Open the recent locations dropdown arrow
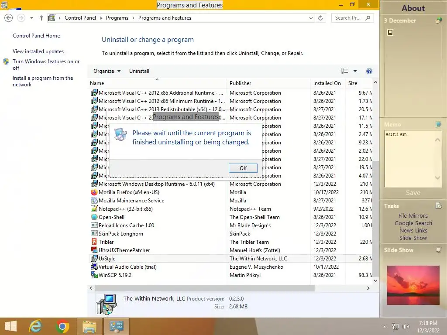The image size is (447, 335). (31, 18)
